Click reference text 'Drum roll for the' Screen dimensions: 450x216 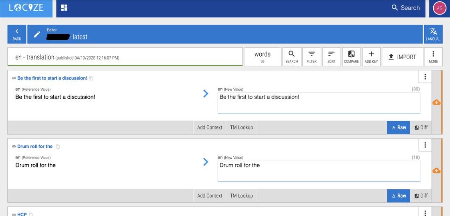(35, 165)
